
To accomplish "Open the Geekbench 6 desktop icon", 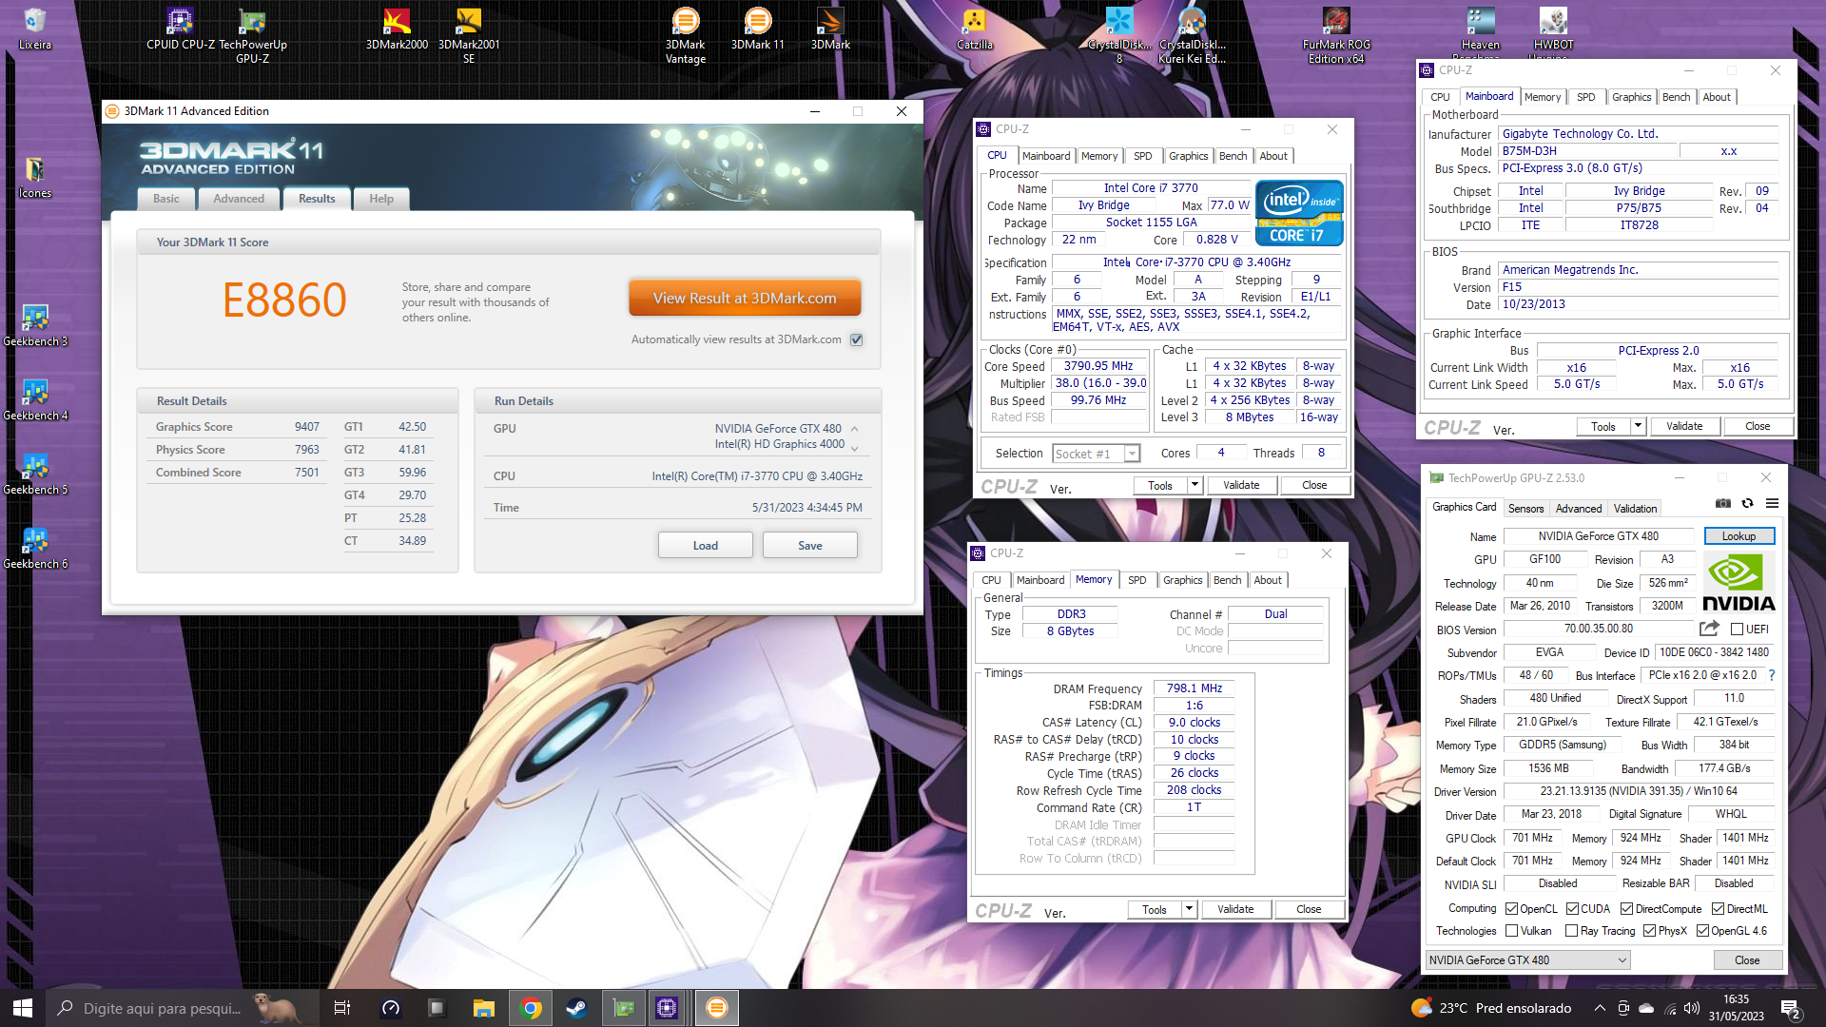I will click(x=35, y=549).
